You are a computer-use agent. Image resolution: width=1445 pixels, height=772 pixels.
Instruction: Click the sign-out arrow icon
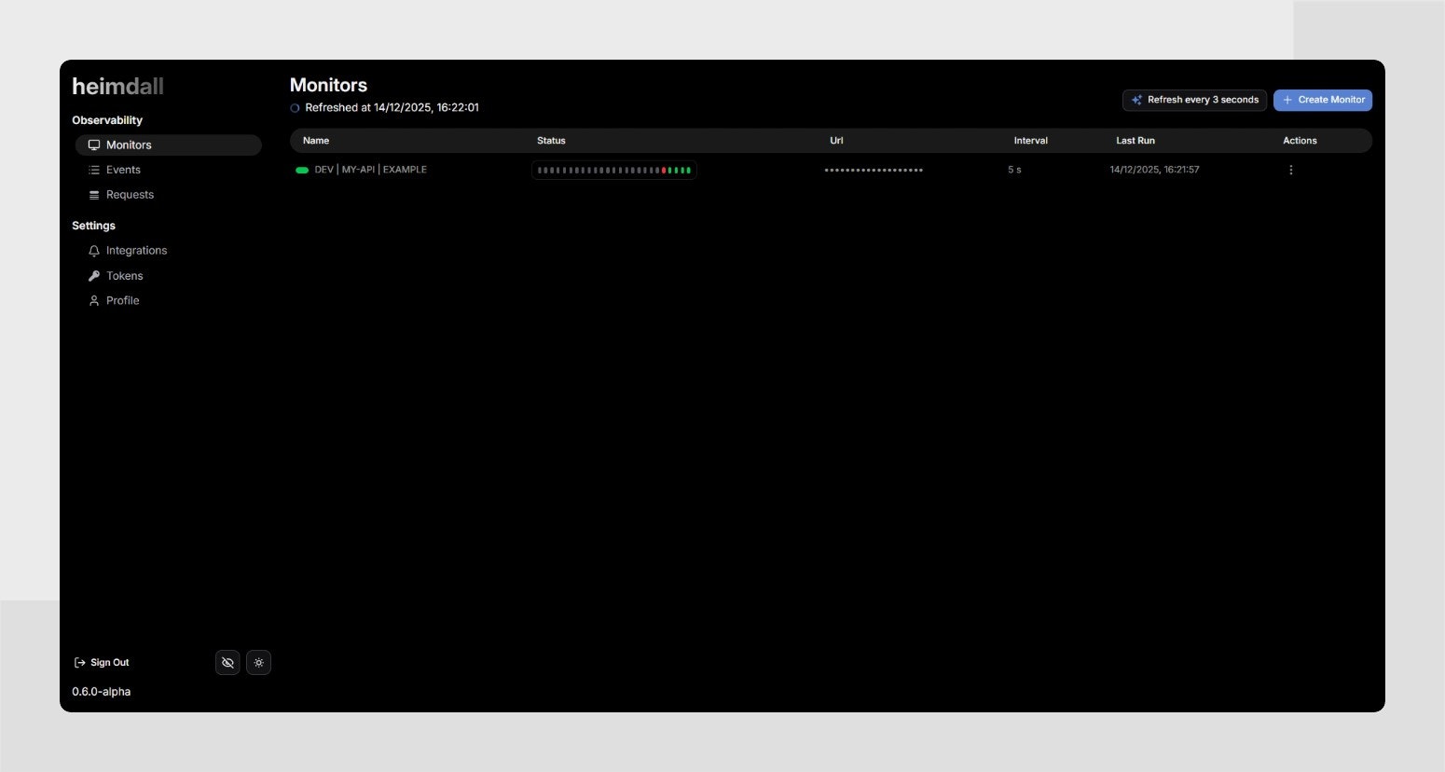[x=79, y=662]
